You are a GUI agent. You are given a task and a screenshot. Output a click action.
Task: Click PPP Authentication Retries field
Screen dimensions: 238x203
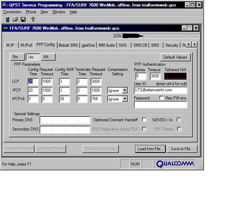[x=141, y=76]
